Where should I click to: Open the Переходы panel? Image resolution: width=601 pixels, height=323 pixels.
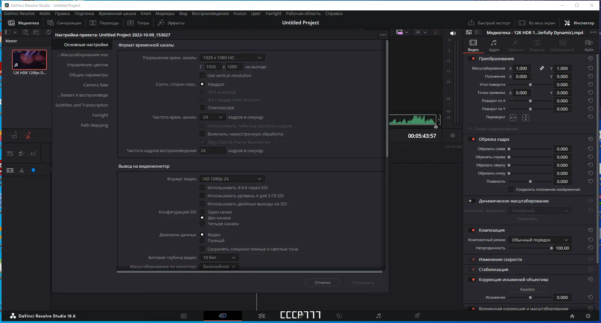point(104,23)
